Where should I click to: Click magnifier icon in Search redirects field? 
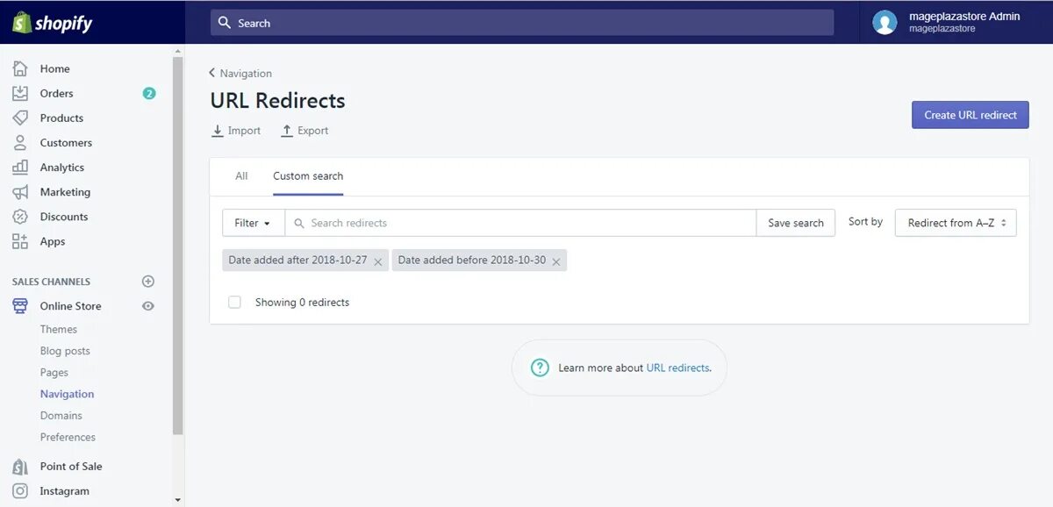click(299, 223)
